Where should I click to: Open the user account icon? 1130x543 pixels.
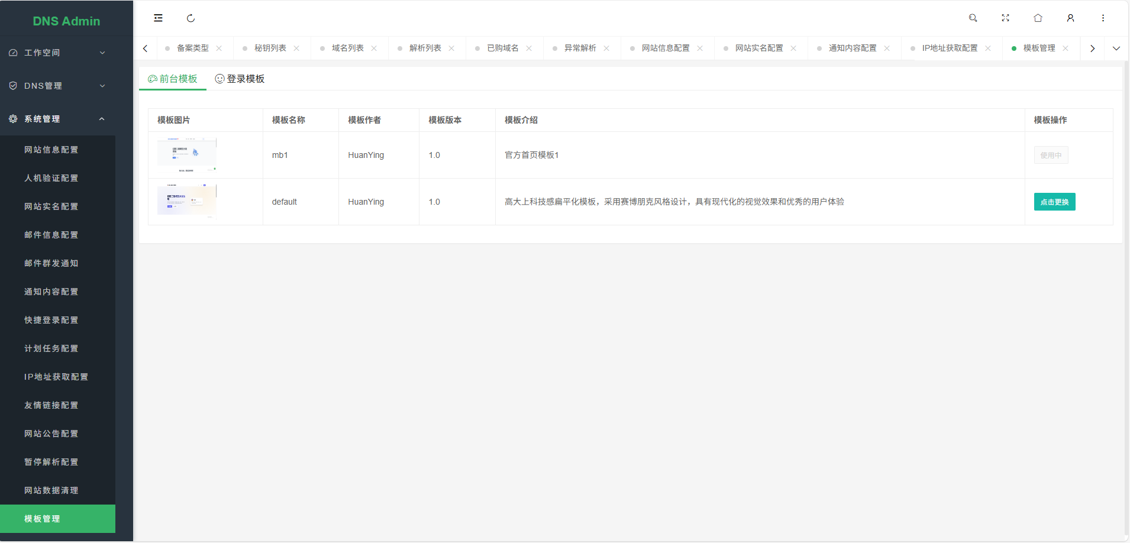pyautogui.click(x=1070, y=18)
